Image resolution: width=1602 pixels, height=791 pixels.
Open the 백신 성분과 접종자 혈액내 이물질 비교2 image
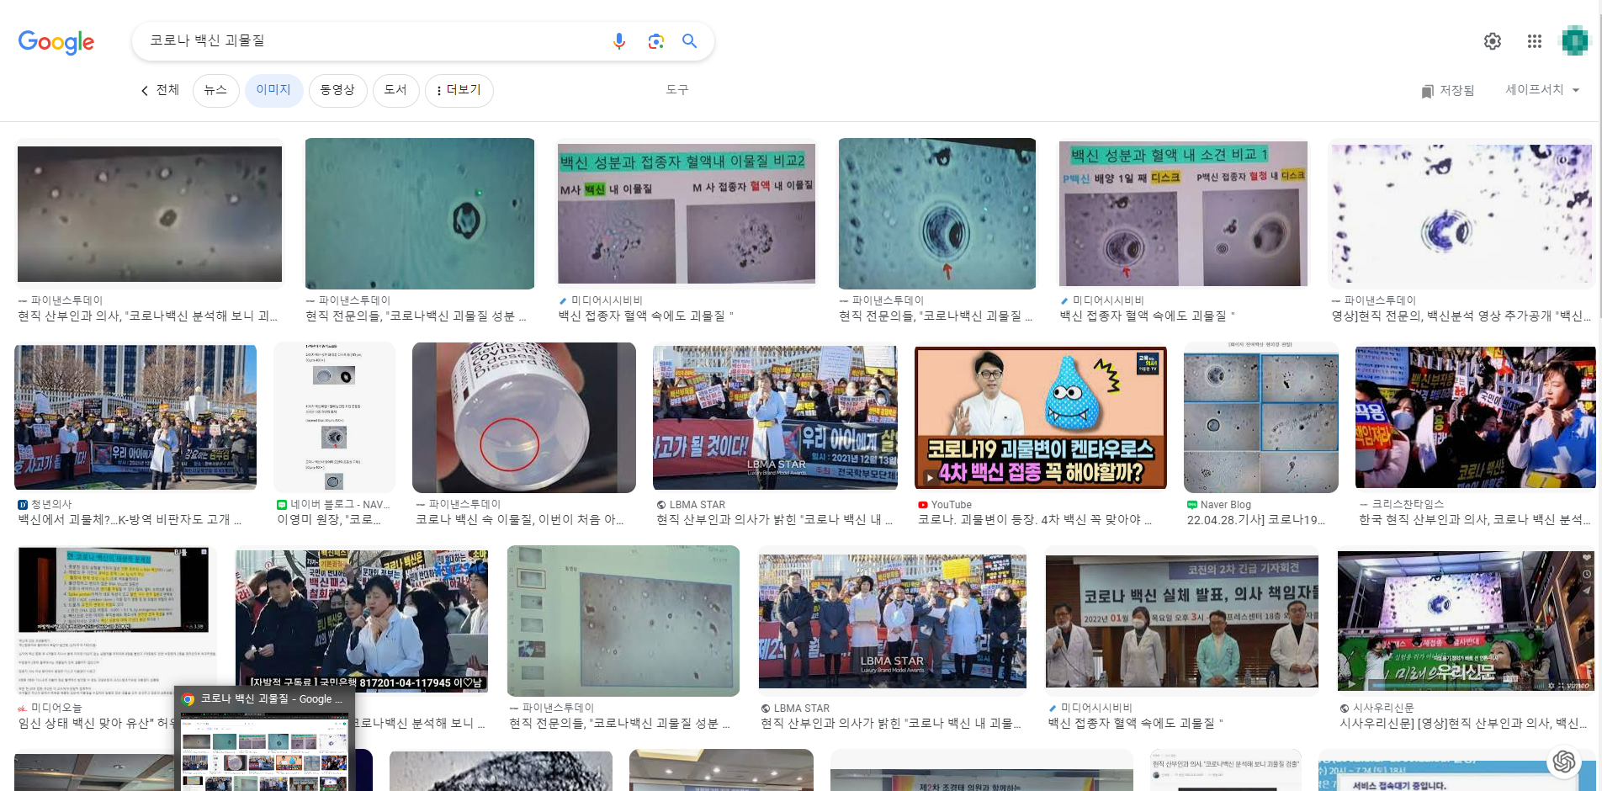(x=687, y=214)
